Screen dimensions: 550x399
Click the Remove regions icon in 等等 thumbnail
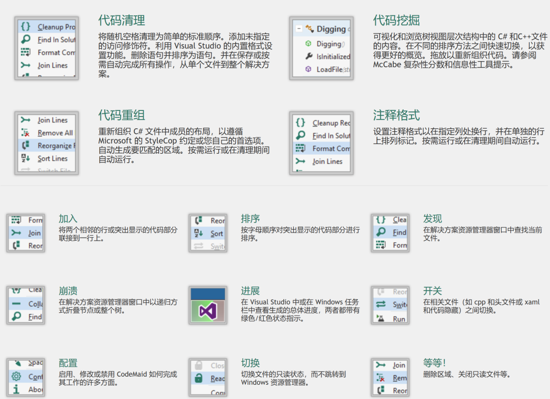(x=381, y=378)
